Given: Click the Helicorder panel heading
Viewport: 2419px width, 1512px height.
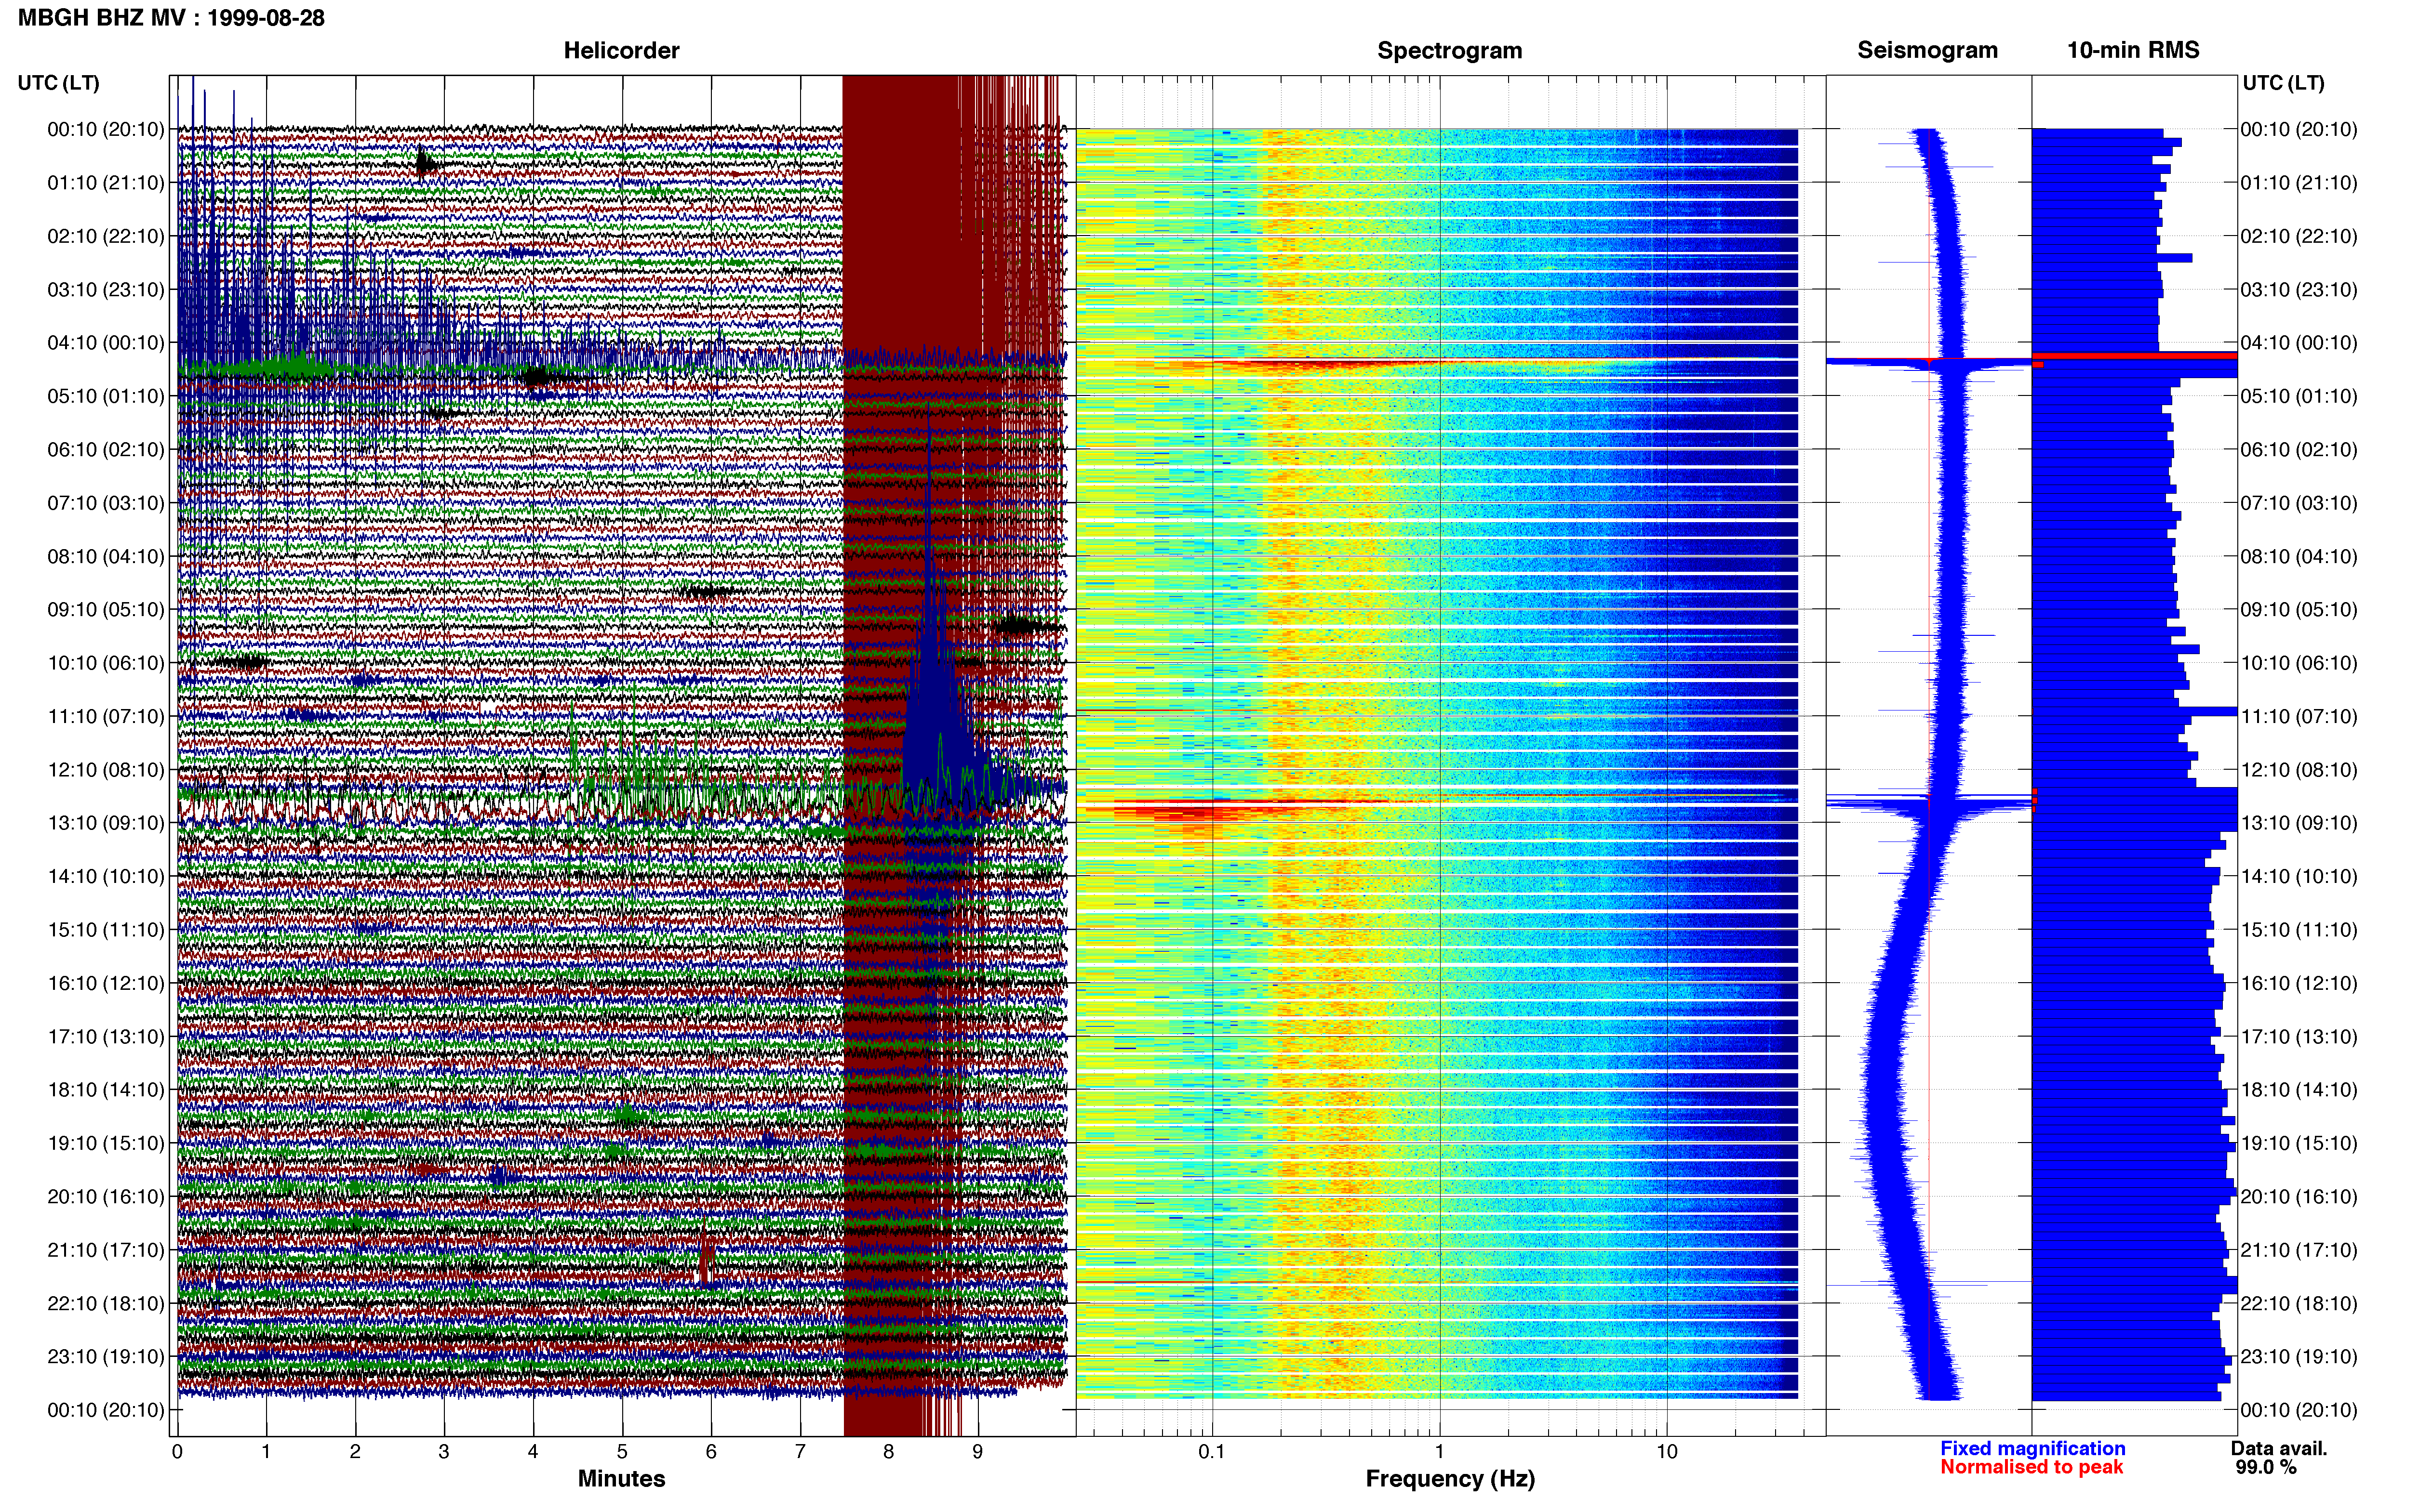Looking at the screenshot, I should coord(621,50).
